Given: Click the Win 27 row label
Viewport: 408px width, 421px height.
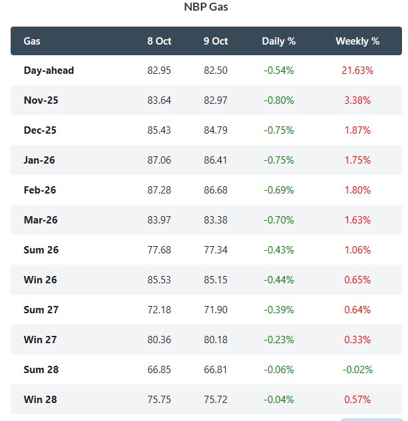Looking at the screenshot, I should tap(40, 339).
